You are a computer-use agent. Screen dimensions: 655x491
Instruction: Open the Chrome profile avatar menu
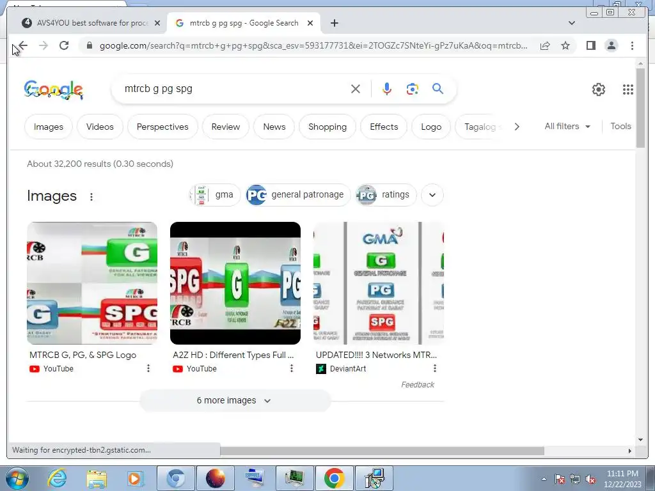(x=611, y=45)
